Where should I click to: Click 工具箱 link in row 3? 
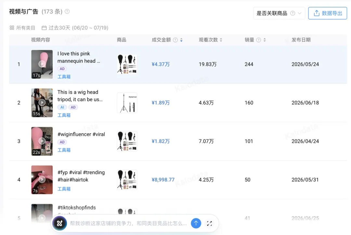(x=64, y=150)
